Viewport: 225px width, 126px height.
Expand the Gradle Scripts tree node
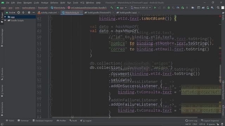[x=5, y=20]
